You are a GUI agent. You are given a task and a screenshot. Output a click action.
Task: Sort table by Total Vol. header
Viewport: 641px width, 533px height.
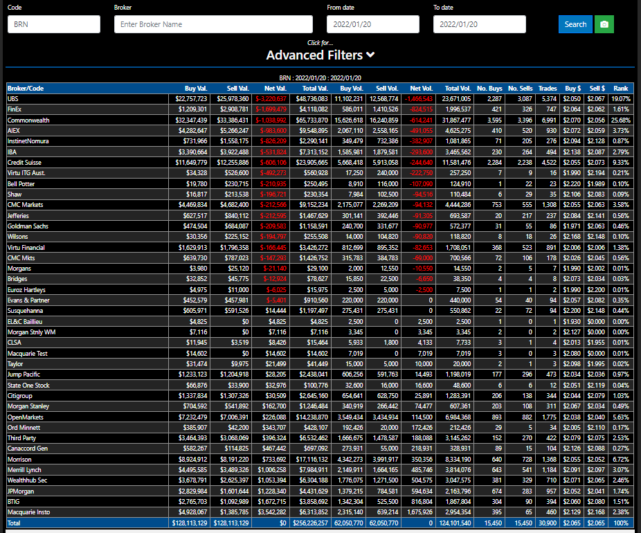457,89
